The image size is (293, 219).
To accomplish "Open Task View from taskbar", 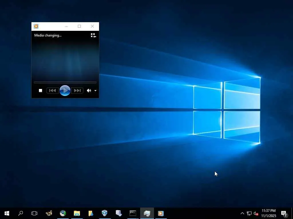I will pos(34,213).
